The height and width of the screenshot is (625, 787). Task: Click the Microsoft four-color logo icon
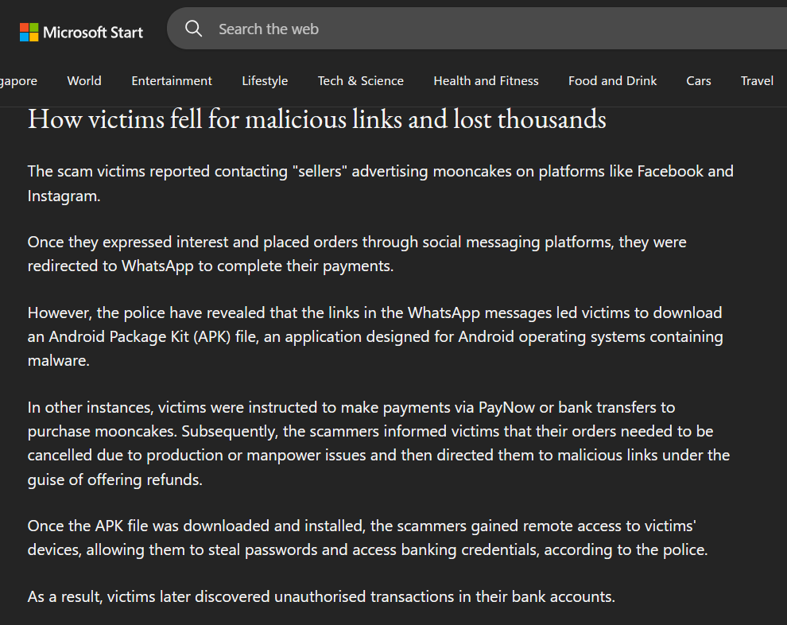[x=29, y=33]
